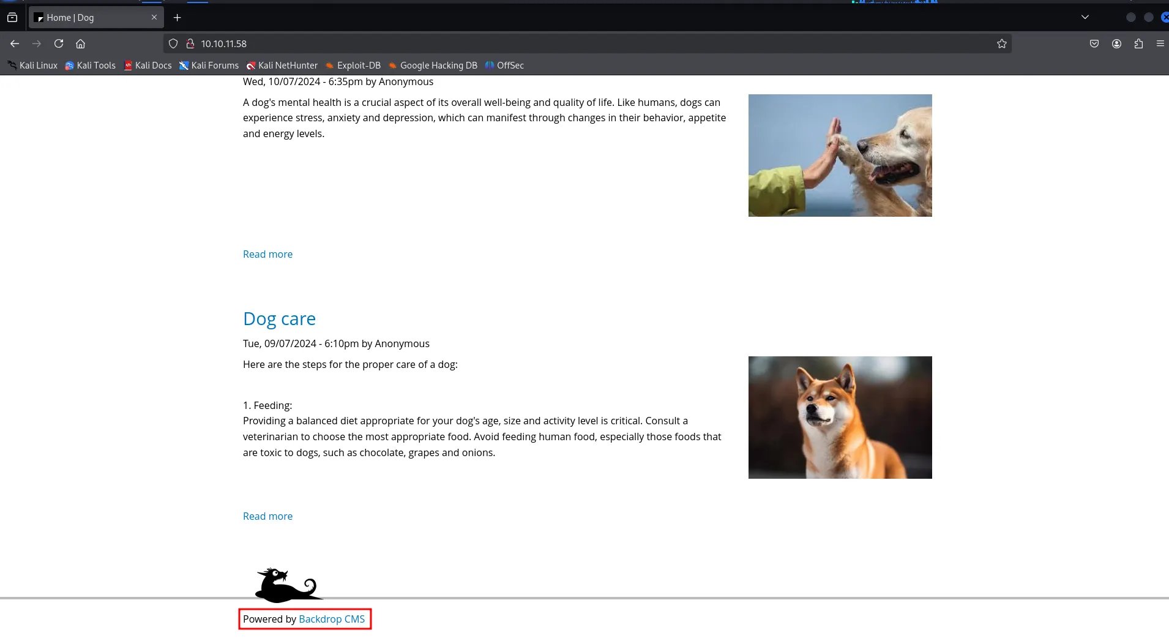1169x641 pixels.
Task: Click the Backdrop dragon logo in footer
Action: coord(288,585)
